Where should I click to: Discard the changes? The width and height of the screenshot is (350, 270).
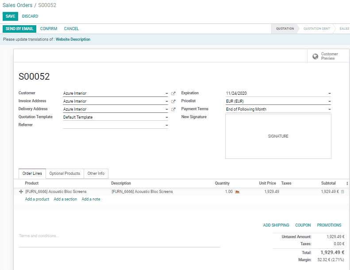30,16
